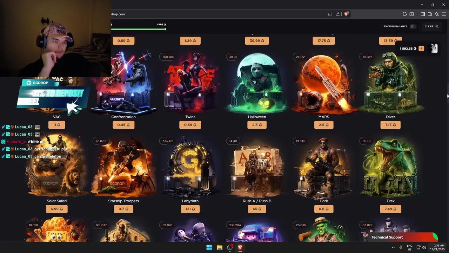Click the Brave browser taskbar icon

240,247
